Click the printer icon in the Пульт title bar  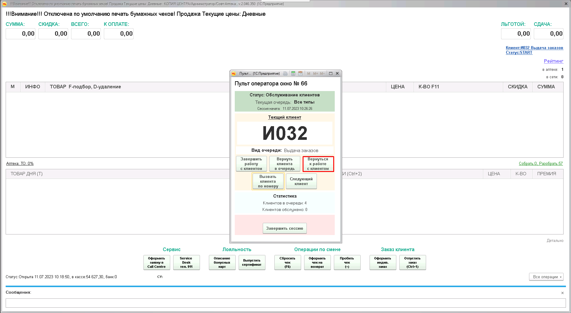click(x=285, y=73)
